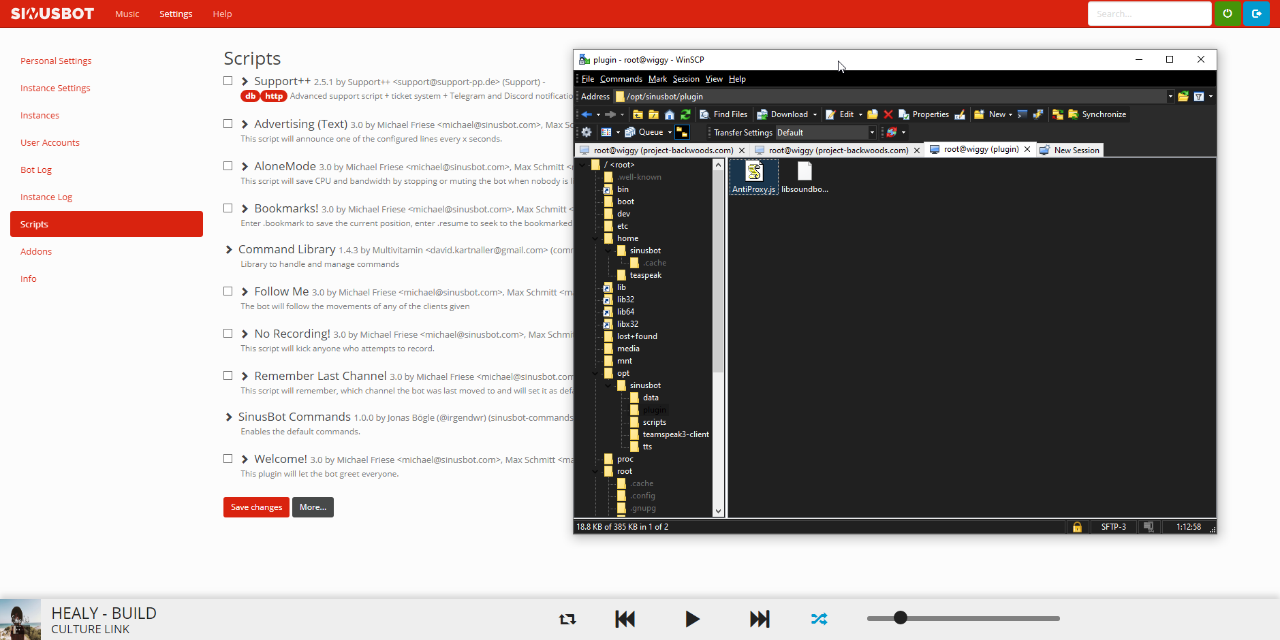Click the file filter funnel icon
The image size is (1280, 640).
(1199, 97)
